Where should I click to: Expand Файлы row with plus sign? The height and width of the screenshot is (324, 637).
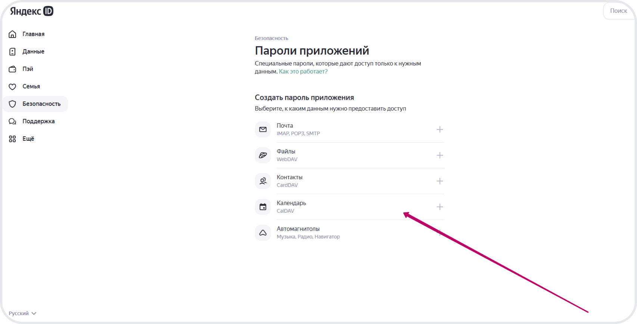point(440,155)
